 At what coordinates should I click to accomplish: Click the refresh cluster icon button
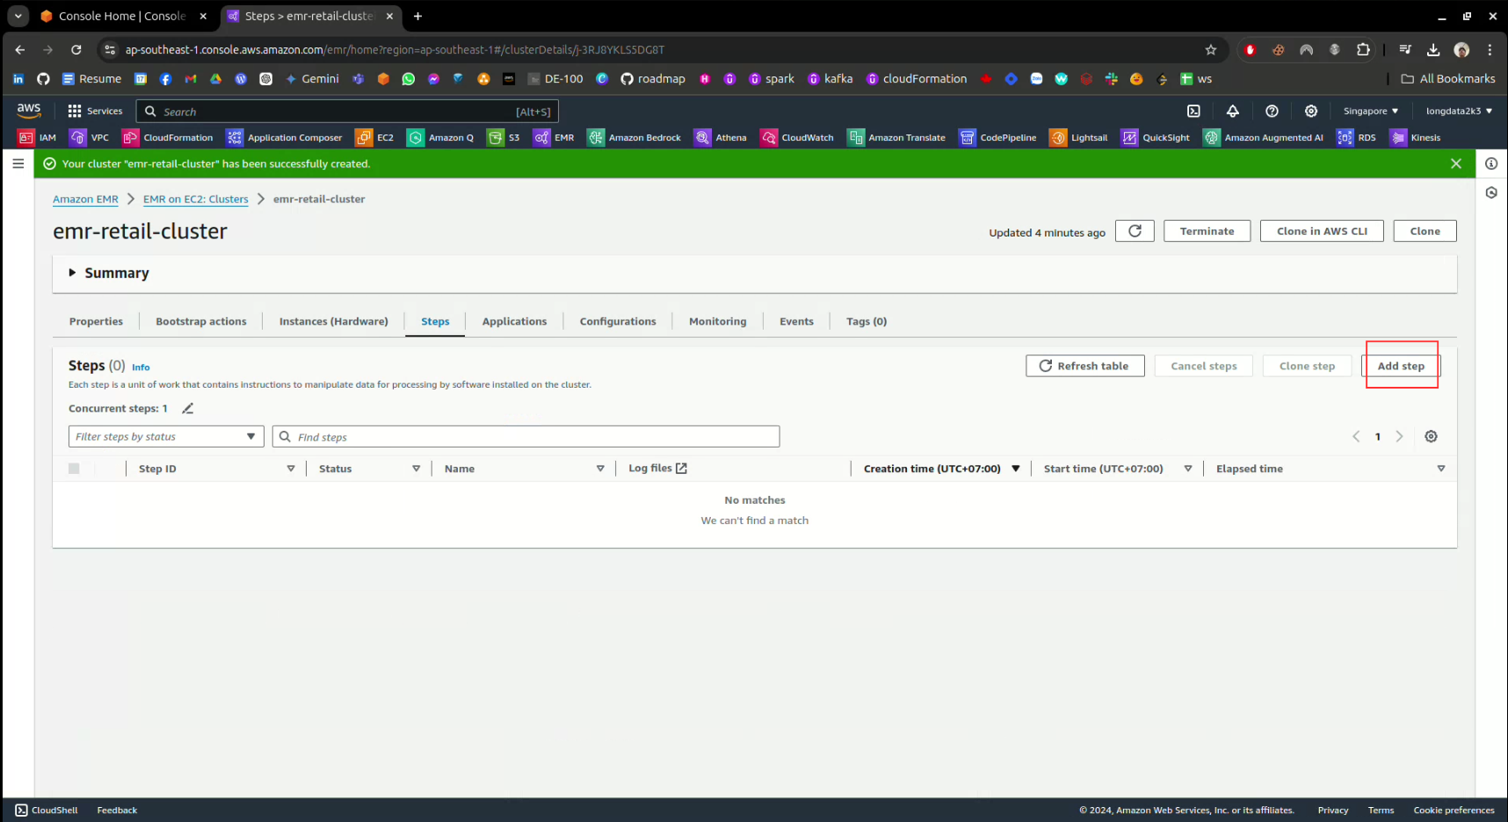click(1135, 231)
